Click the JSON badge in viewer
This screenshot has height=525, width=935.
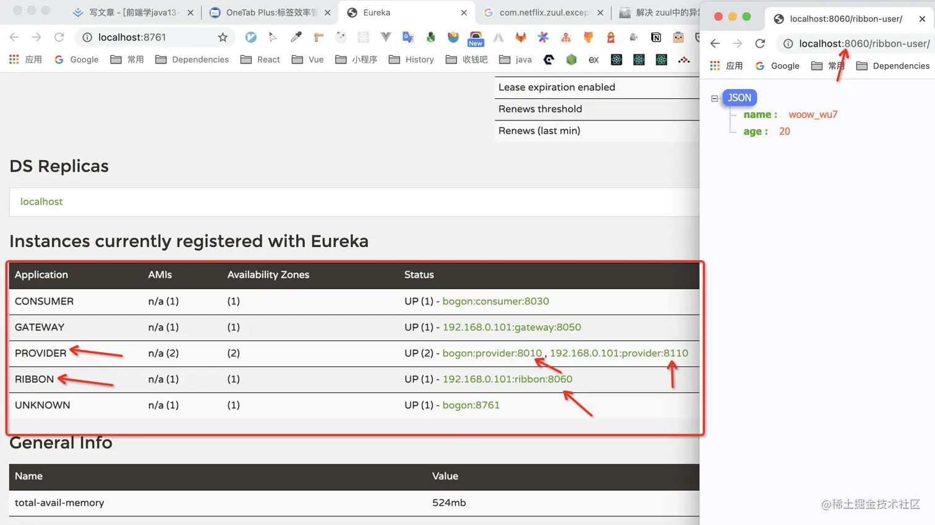(x=739, y=98)
